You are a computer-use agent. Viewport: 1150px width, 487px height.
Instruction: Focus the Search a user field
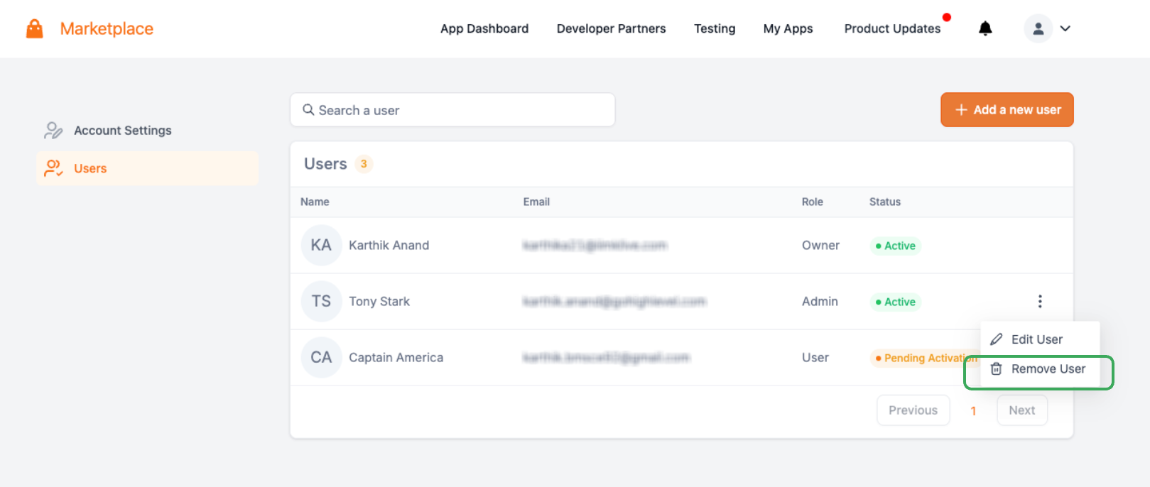point(452,110)
